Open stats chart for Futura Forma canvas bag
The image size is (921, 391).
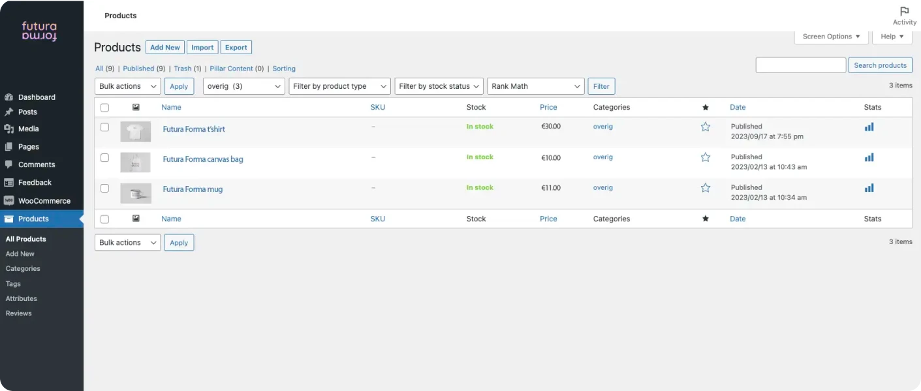point(869,157)
